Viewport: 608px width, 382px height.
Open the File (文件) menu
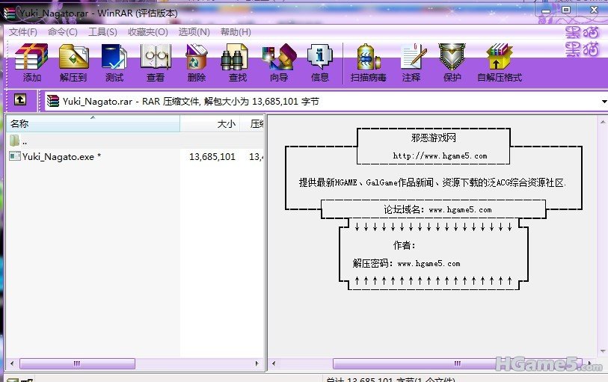click(23, 31)
